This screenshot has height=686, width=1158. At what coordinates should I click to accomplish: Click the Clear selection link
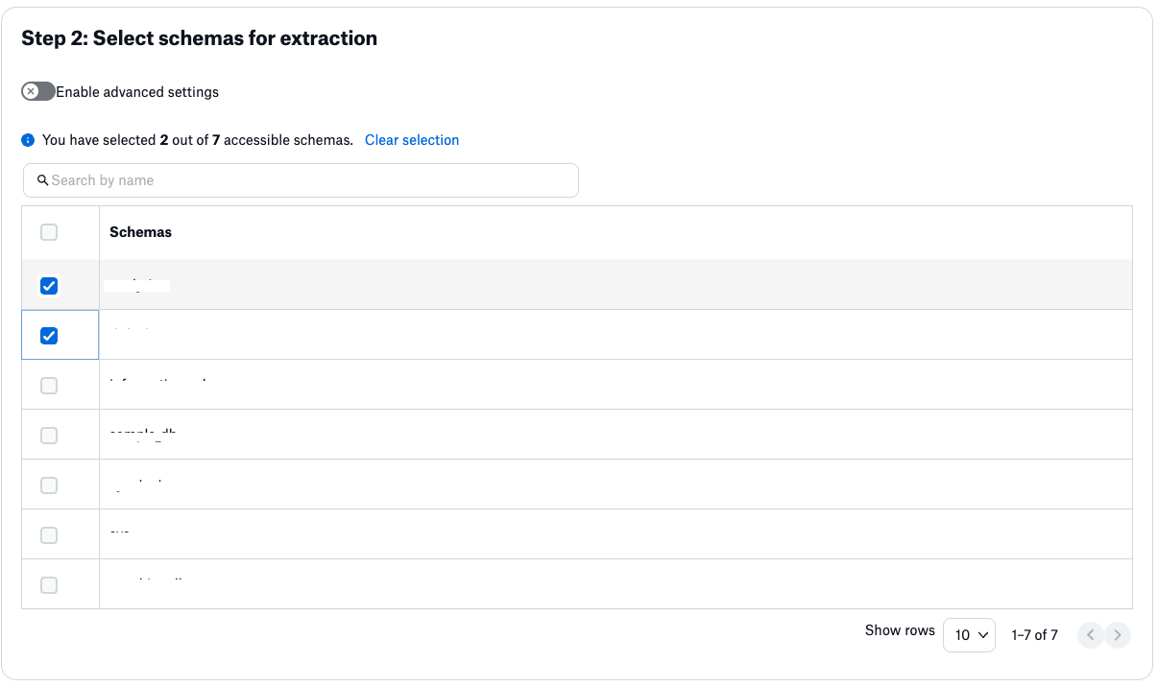pyautogui.click(x=412, y=140)
